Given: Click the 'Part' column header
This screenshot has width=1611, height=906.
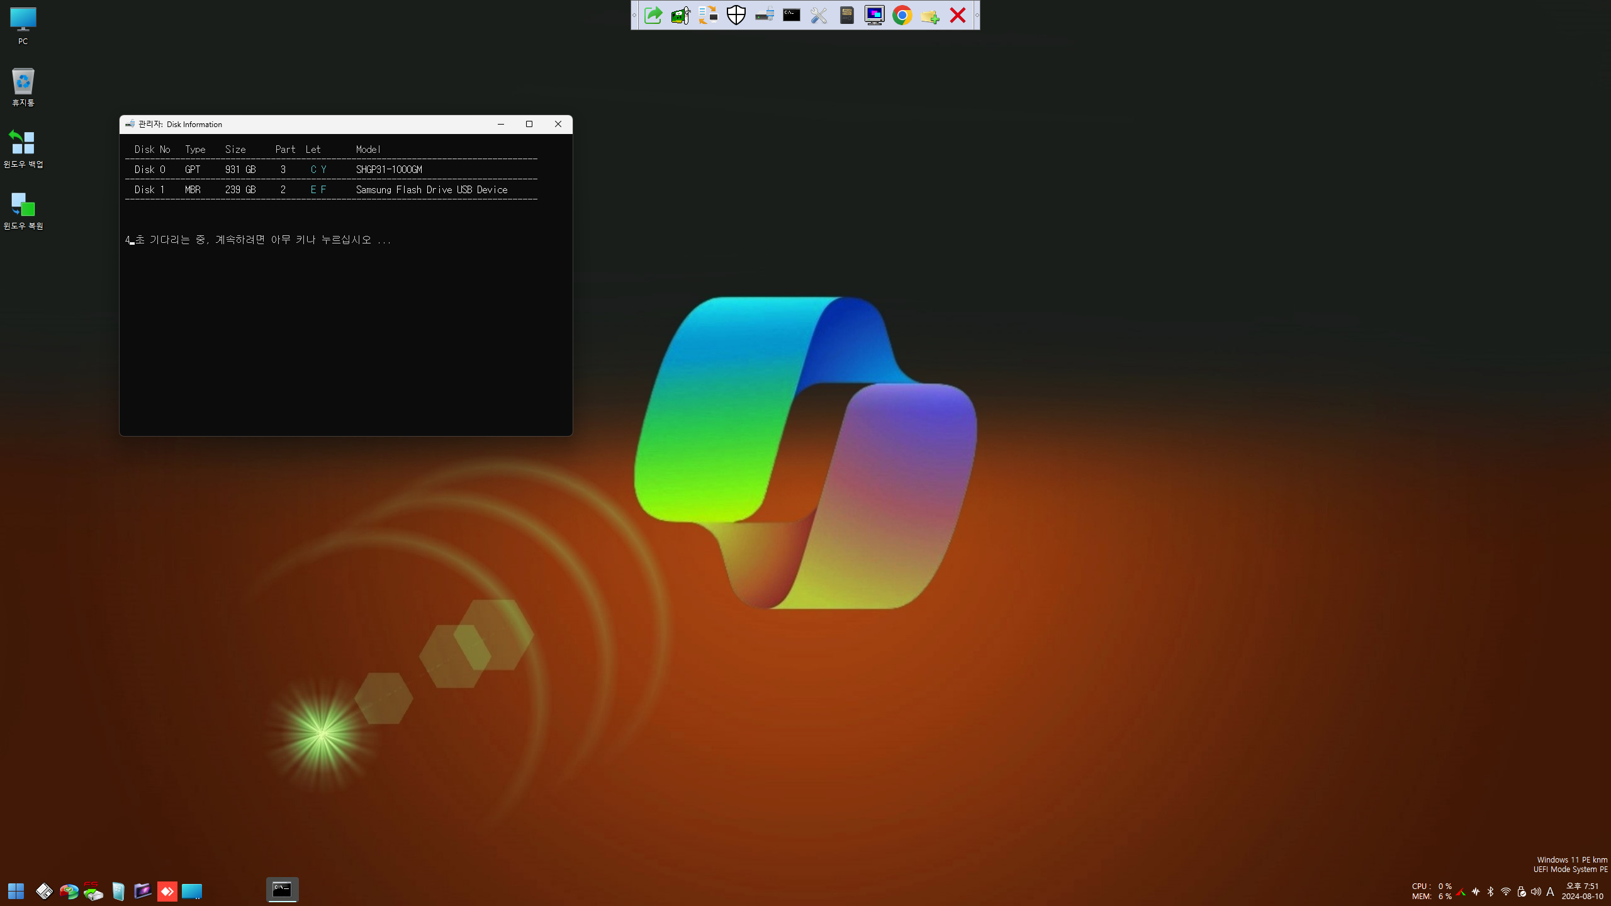Looking at the screenshot, I should 285,149.
